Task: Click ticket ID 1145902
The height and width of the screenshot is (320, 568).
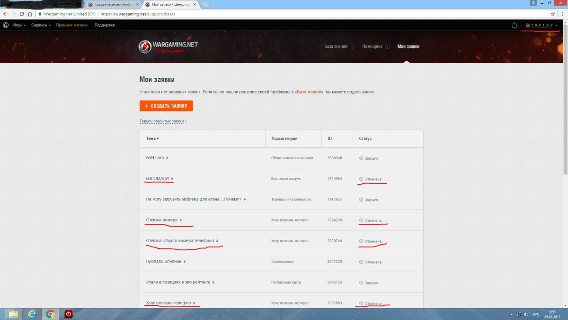Action: (334, 200)
